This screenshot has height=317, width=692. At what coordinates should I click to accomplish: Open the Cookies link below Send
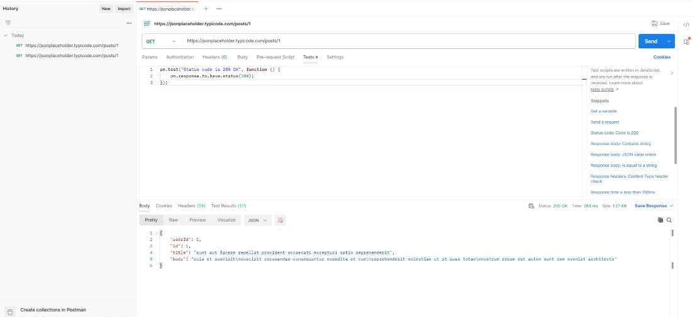point(662,57)
